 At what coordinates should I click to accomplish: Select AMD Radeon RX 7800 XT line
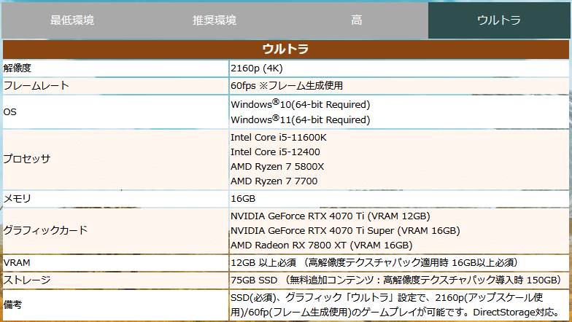pyautogui.click(x=321, y=245)
